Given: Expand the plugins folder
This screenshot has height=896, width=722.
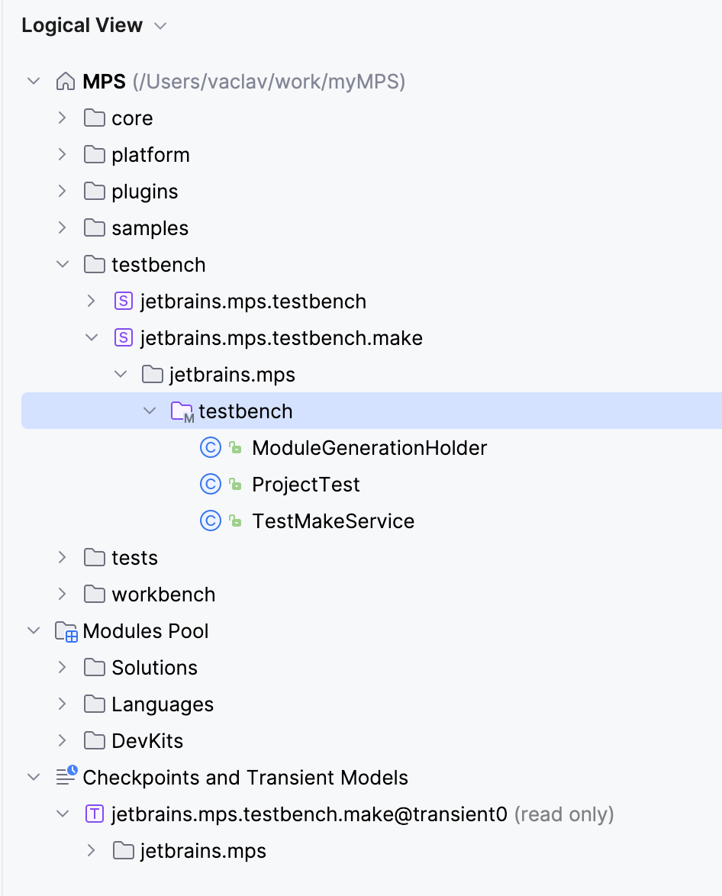Looking at the screenshot, I should pos(63,192).
